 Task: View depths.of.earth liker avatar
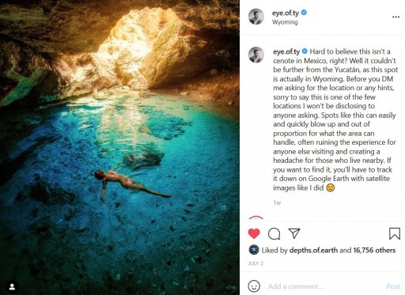pos(254,250)
